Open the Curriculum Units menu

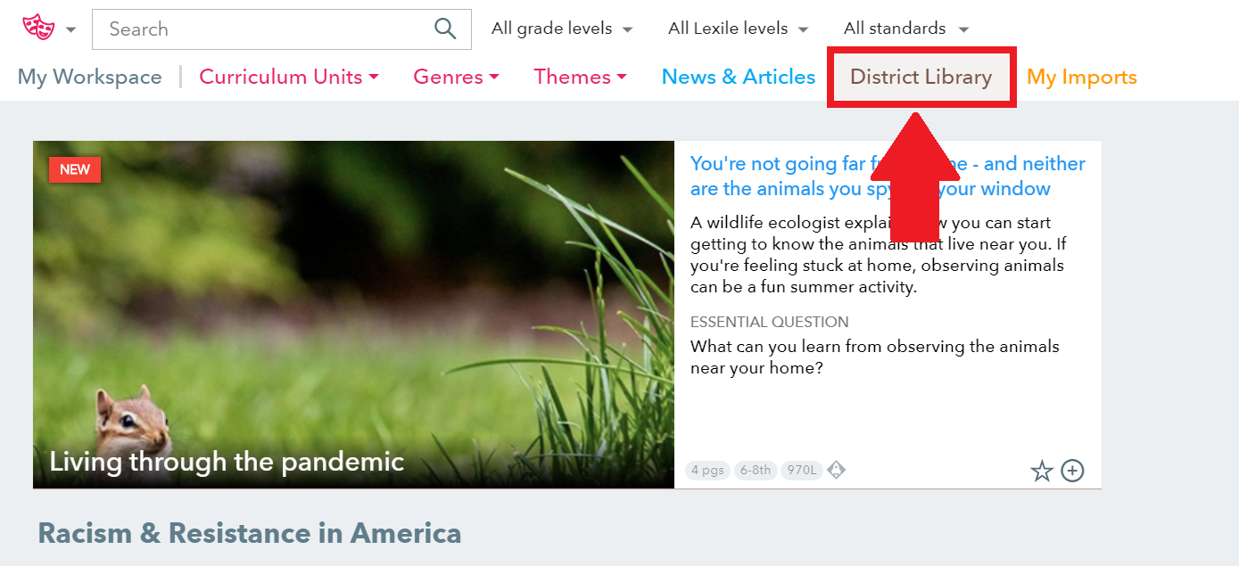point(289,77)
